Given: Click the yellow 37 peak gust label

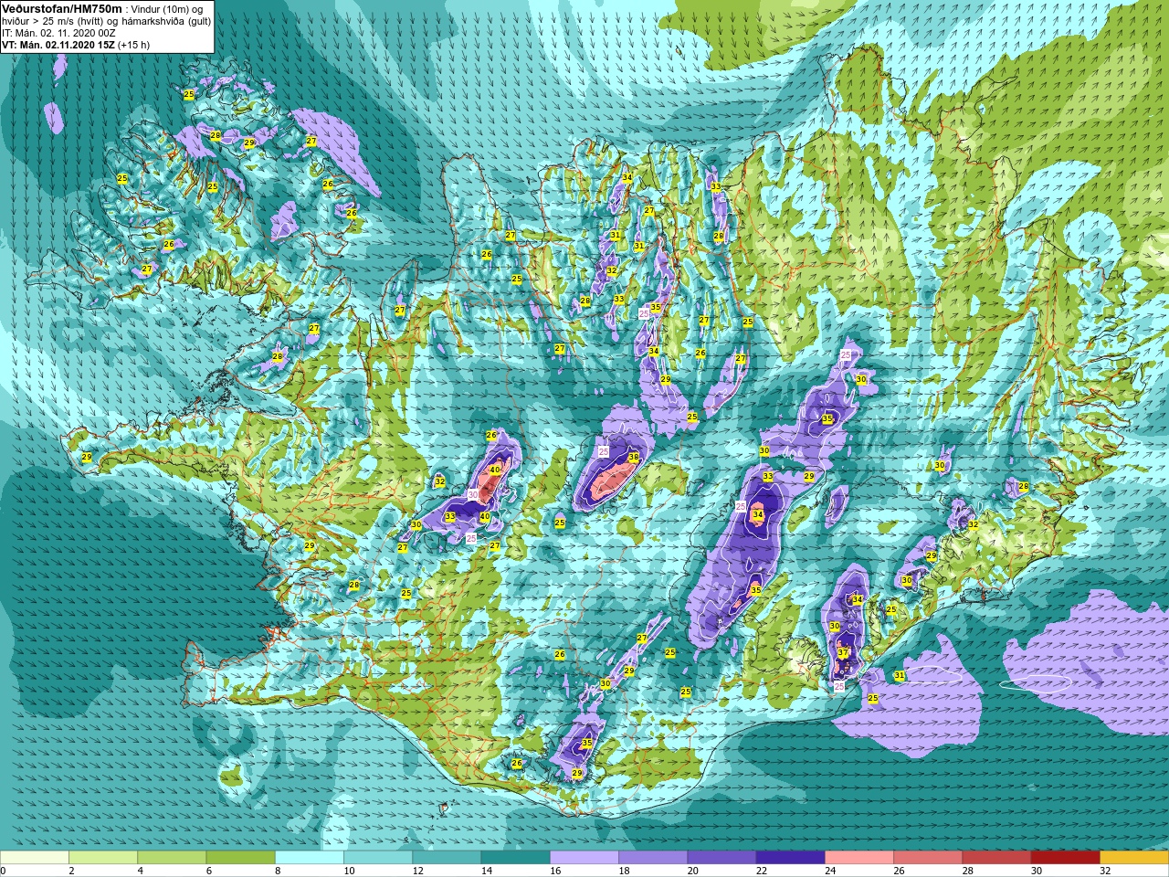Looking at the screenshot, I should [x=843, y=653].
